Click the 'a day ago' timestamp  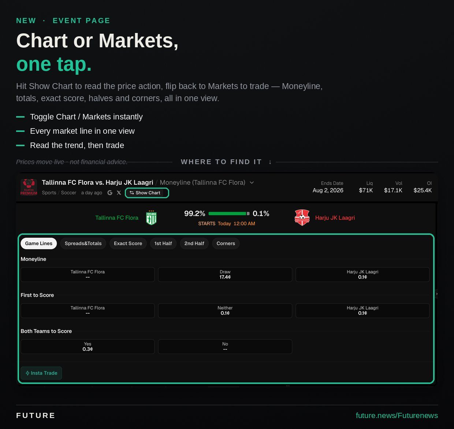[92, 193]
